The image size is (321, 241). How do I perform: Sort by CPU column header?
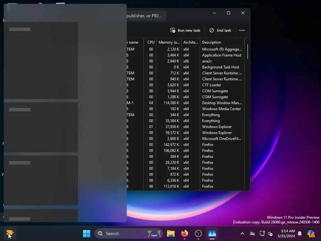pyautogui.click(x=151, y=42)
